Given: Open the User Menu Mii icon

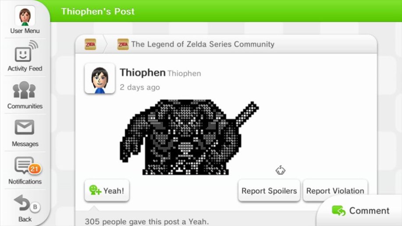Looking at the screenshot, I should tap(25, 16).
